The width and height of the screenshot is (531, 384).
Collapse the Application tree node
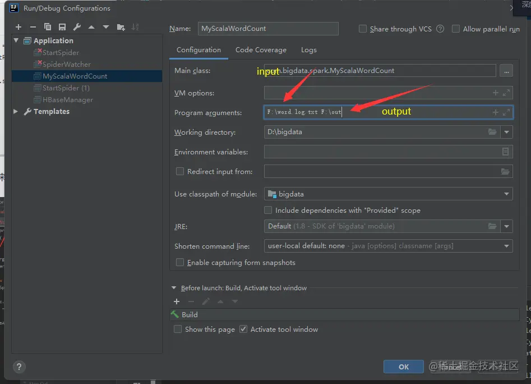[x=16, y=40]
